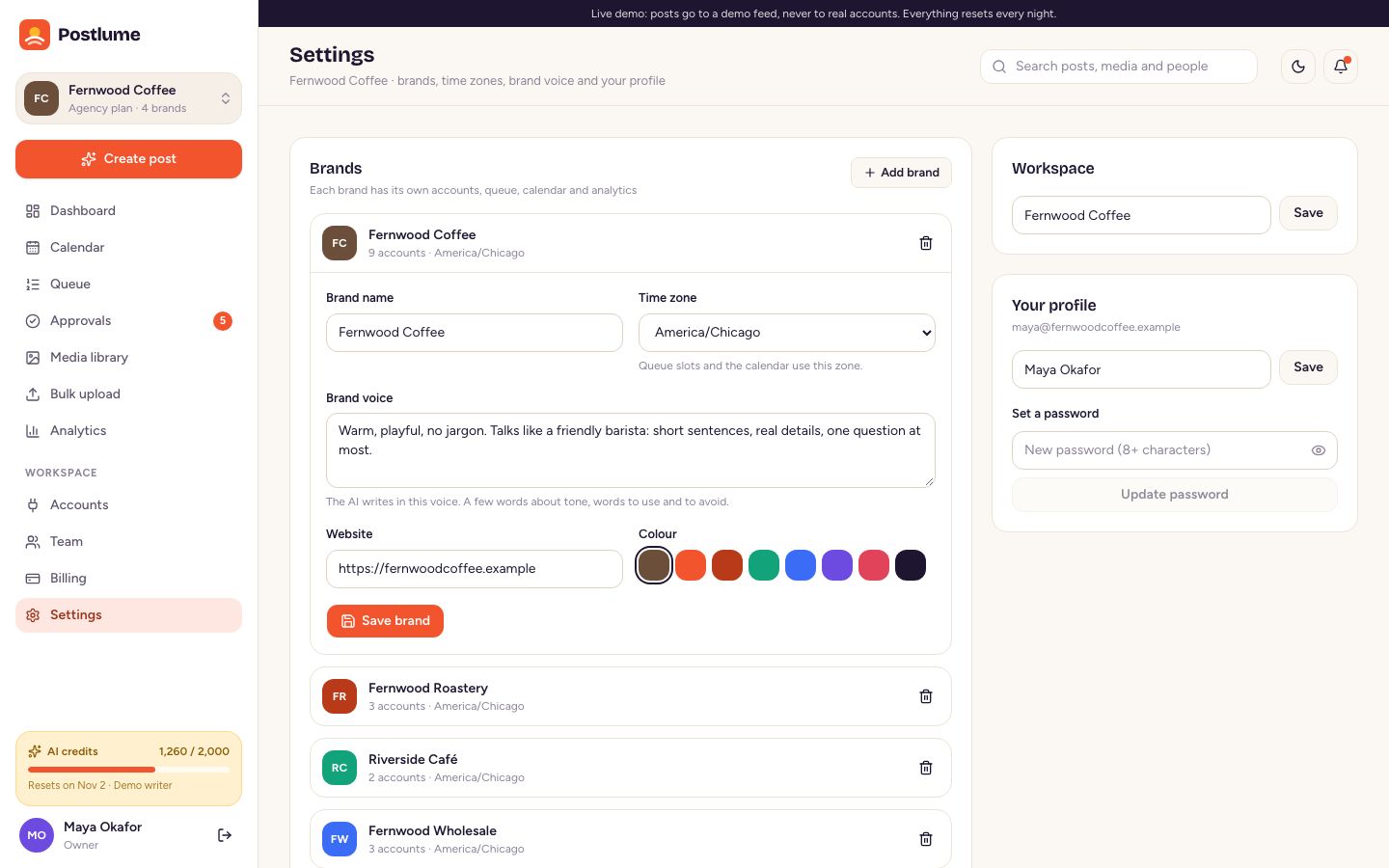Expand the Fernwood Coffee workspace switcher
Image resolution: width=1389 pixels, height=868 pixels.
point(128,98)
